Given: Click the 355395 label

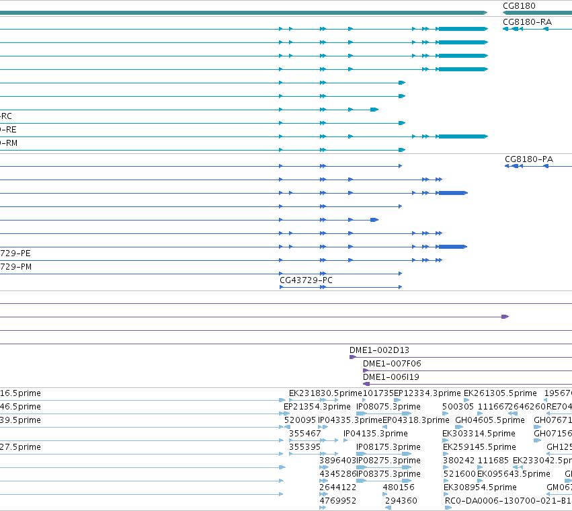Looking at the screenshot, I should click(x=304, y=447).
